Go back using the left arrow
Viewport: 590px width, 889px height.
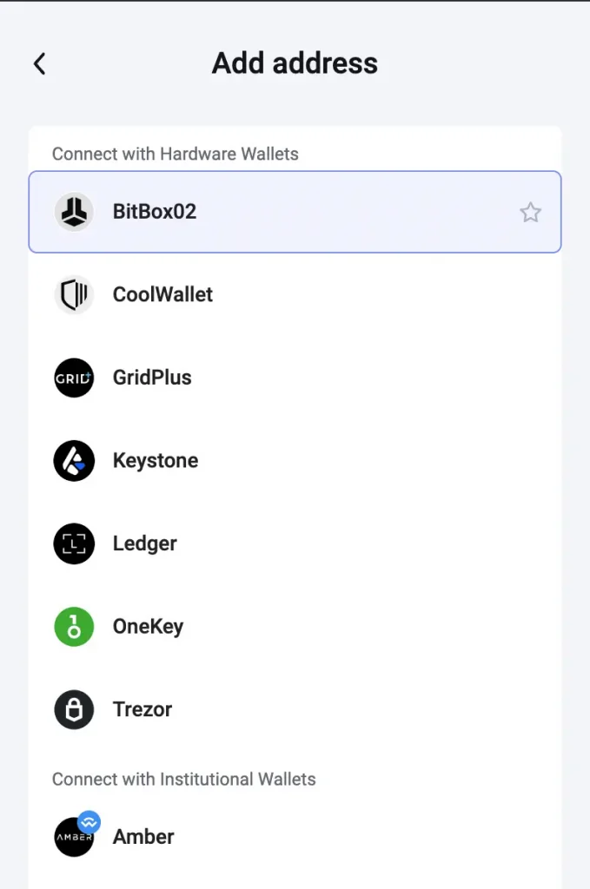coord(39,63)
